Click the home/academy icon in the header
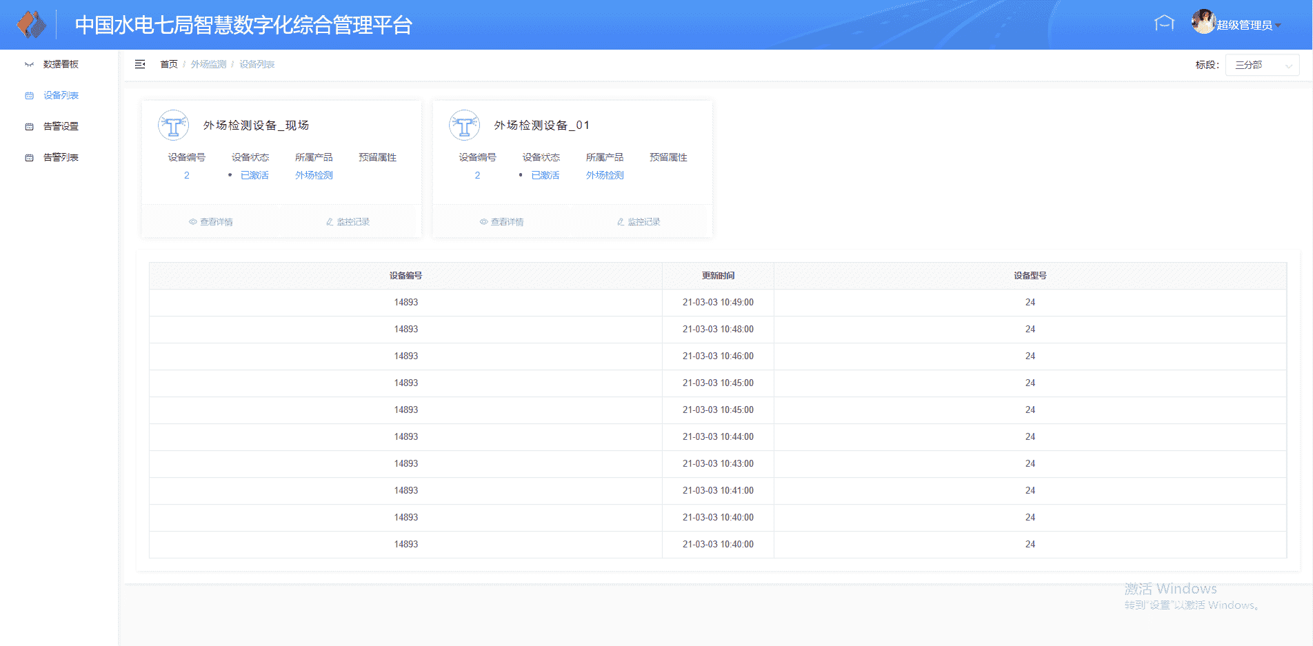The width and height of the screenshot is (1313, 646). pyautogui.click(x=1164, y=23)
